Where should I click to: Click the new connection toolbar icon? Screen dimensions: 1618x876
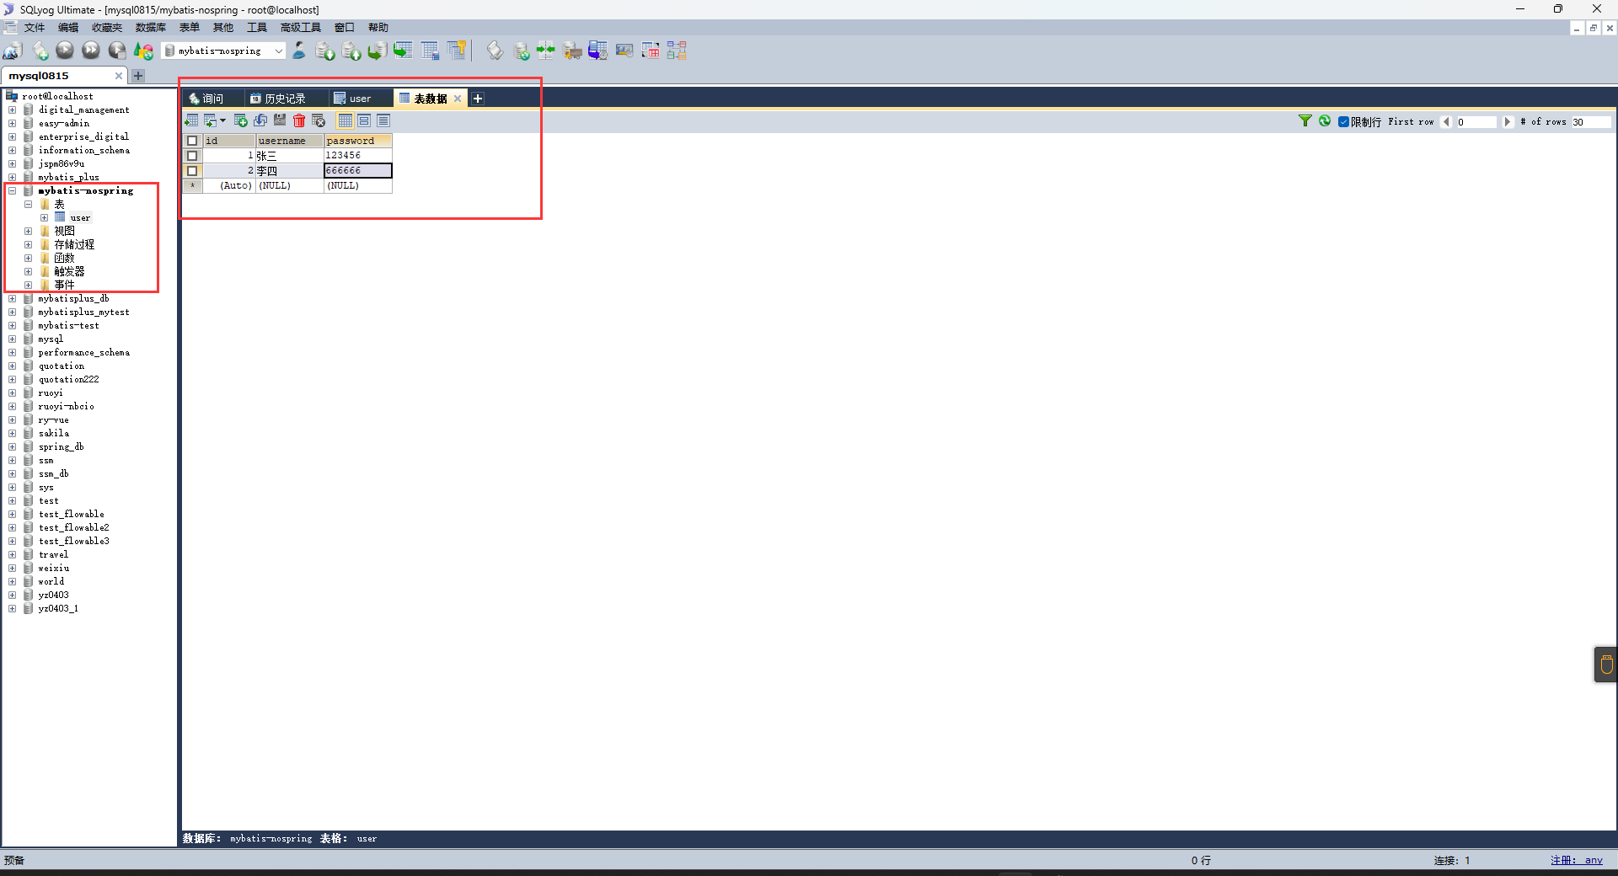point(12,51)
